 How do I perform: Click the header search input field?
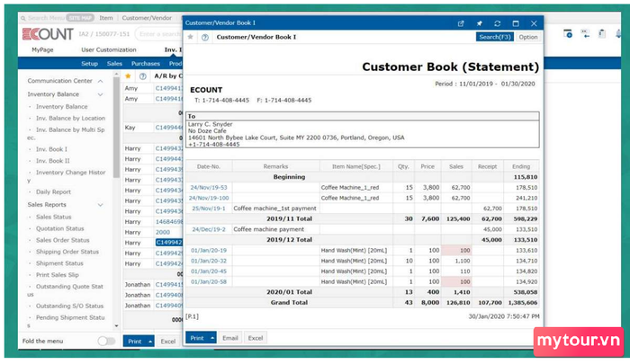coord(158,34)
